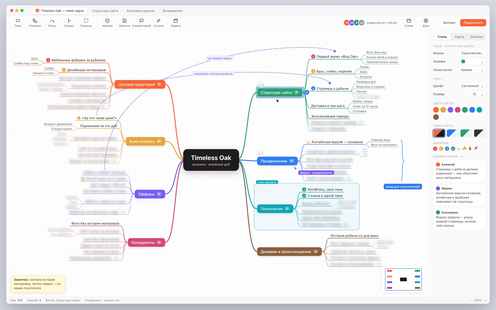Image resolution: width=496 pixels, height=310 pixels.
Task: Pick the fire emoji marker in Маркеры
Action: pyautogui.click(x=464, y=149)
